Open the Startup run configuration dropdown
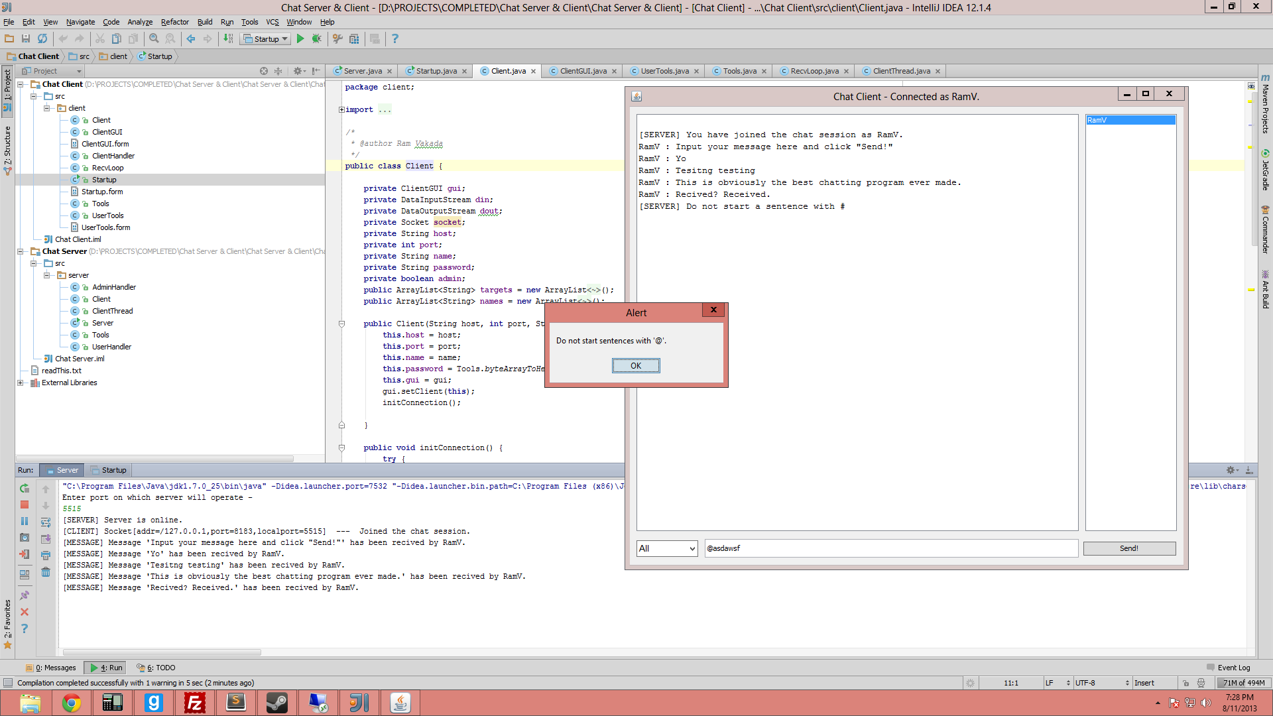 tap(265, 39)
